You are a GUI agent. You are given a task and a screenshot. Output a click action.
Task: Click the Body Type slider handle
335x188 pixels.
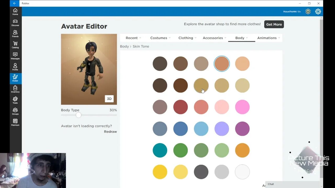pos(79,115)
